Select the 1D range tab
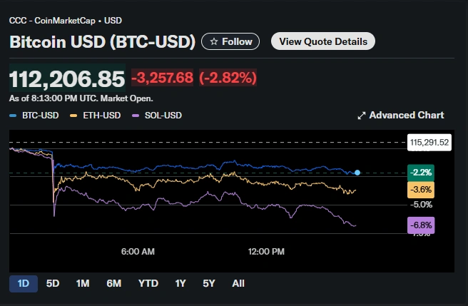468x306 pixels. tap(24, 283)
